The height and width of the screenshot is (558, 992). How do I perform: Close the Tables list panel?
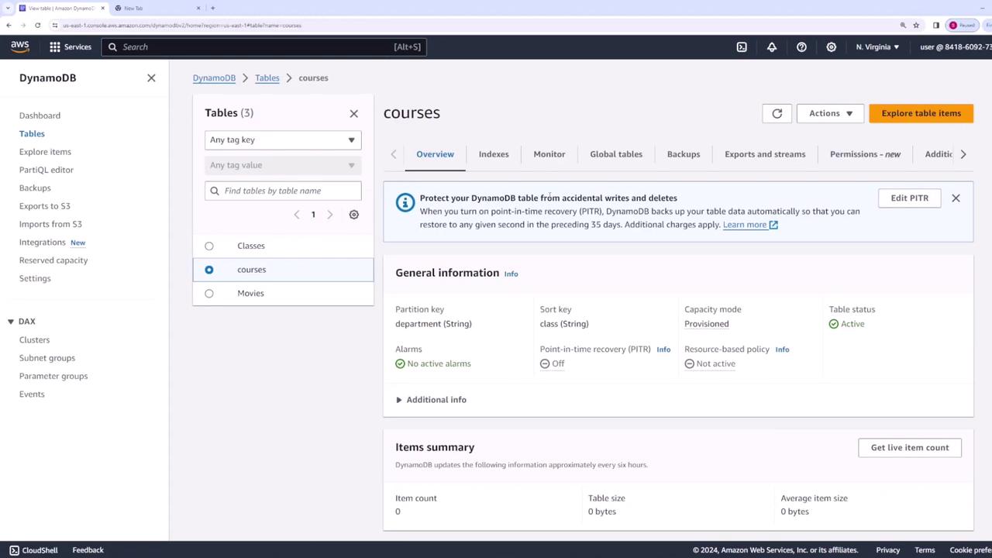pyautogui.click(x=353, y=113)
